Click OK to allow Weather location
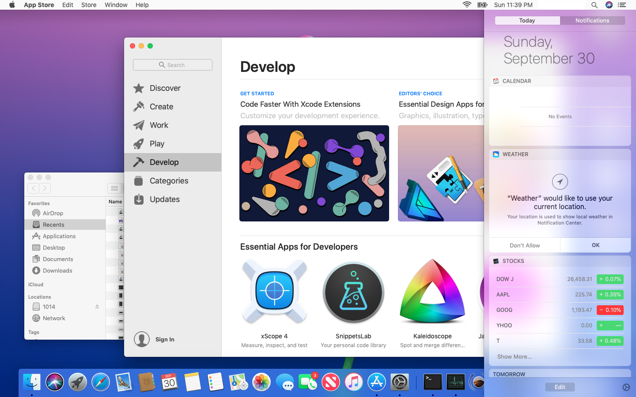Viewport: 636px width, 397px height. 596,245
